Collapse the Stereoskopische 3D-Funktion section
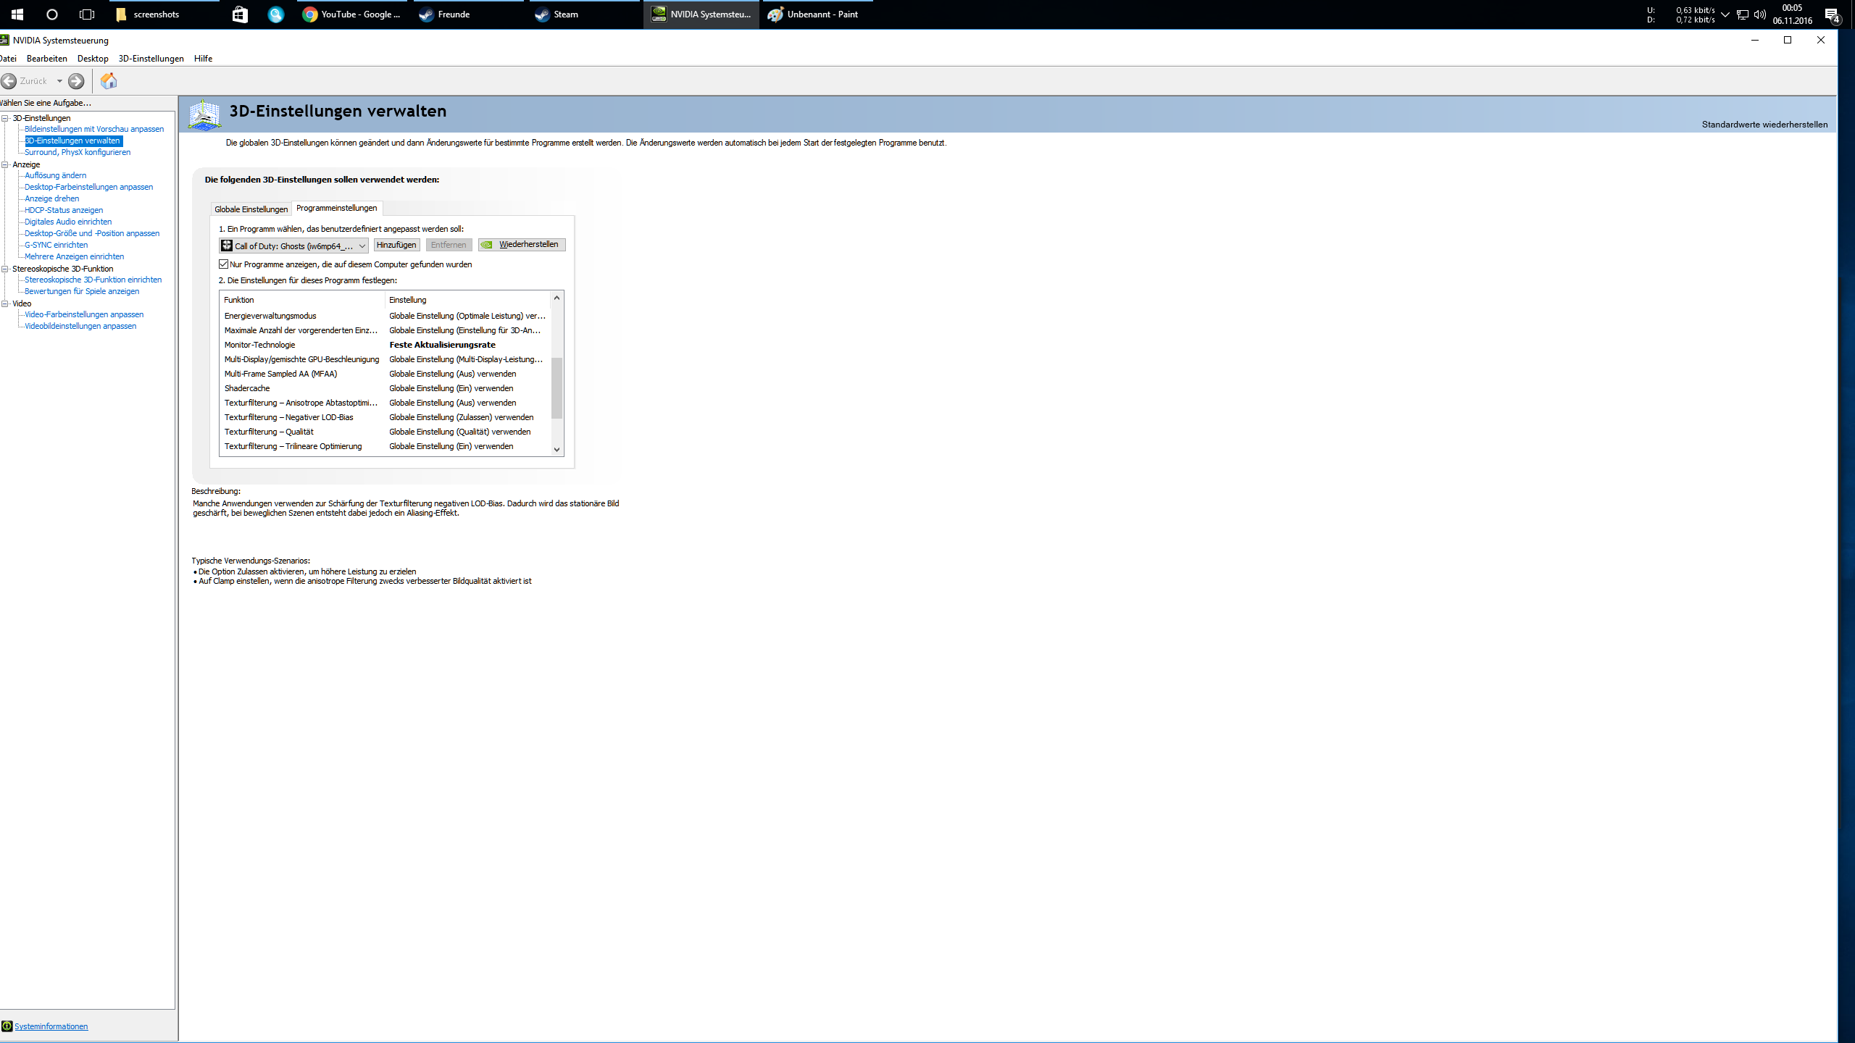 pyautogui.click(x=5, y=269)
